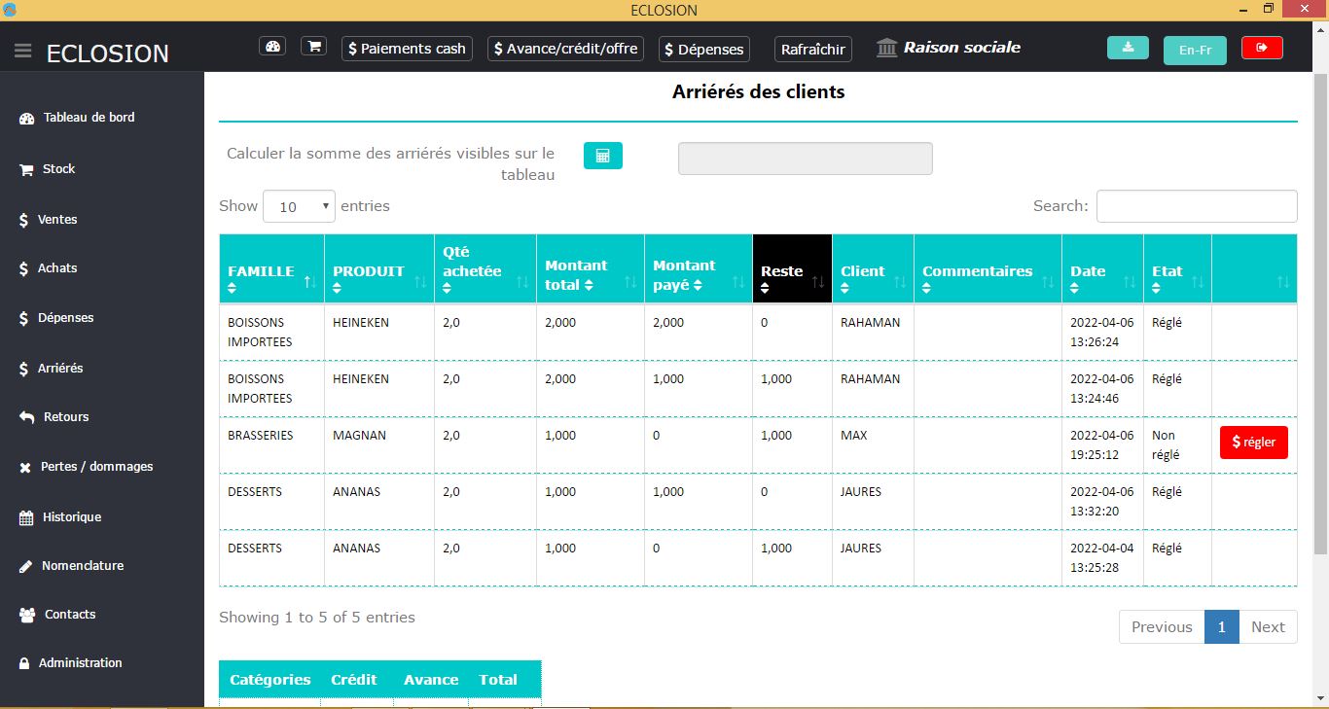Screen dimensions: 1329x709
Task: Toggle language with the En-Fr button
Action: pyautogui.click(x=1195, y=50)
